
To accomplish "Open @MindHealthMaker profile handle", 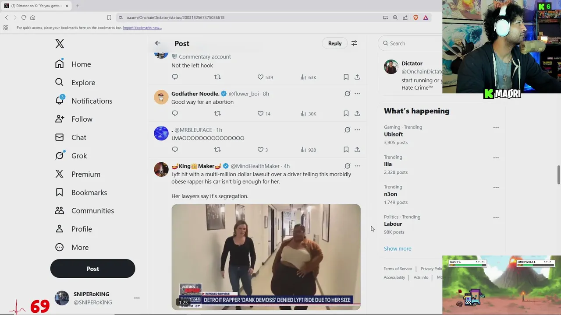I will tap(255, 166).
